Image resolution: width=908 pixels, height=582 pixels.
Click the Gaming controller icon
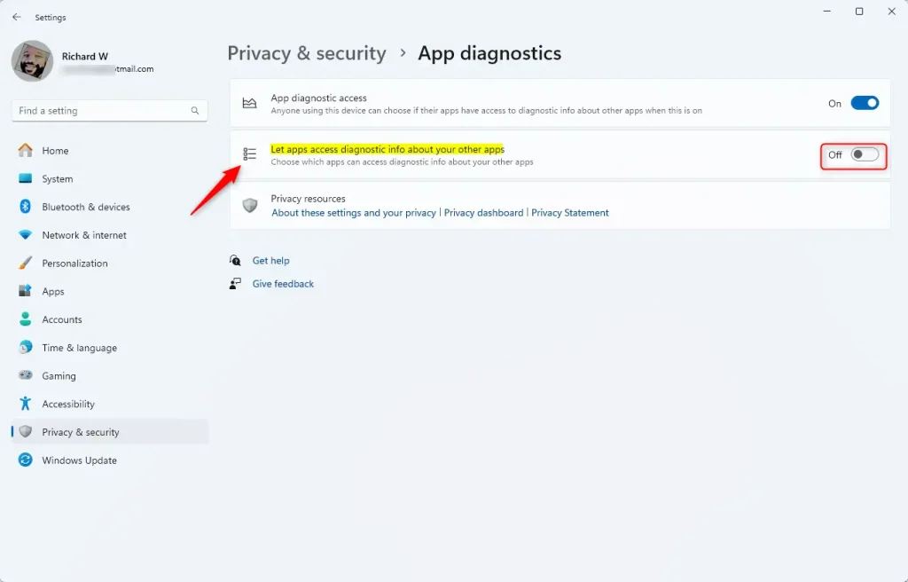click(x=26, y=375)
